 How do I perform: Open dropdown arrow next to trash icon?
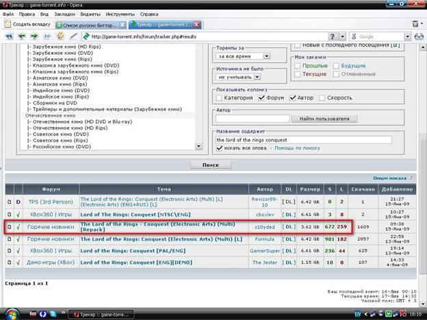click(x=422, y=24)
